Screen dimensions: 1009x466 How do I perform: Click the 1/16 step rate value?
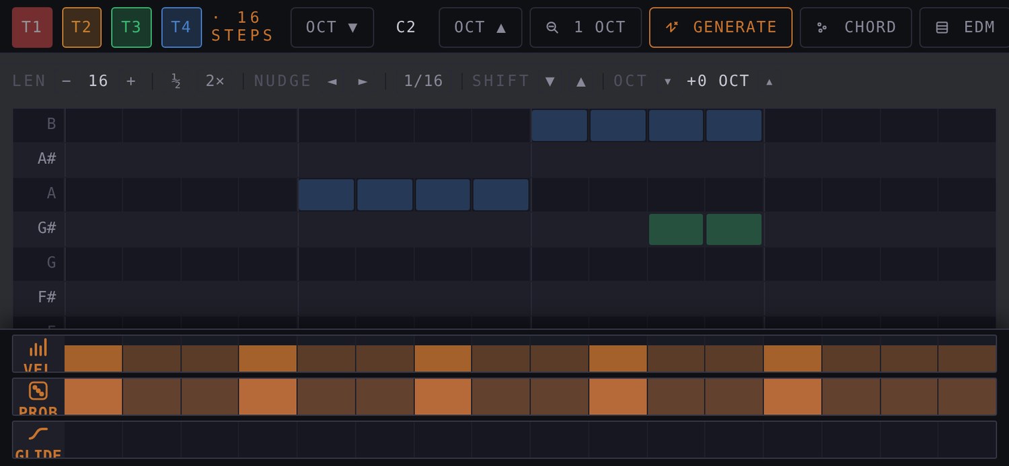coord(424,81)
